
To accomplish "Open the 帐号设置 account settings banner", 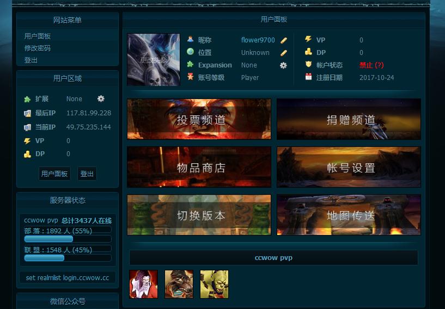I will point(349,167).
